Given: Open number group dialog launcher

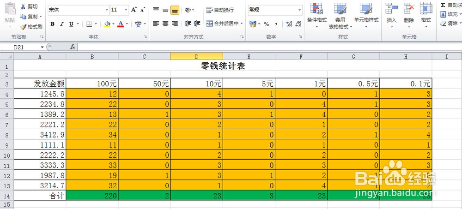Looking at the screenshot, I should tap(301, 37).
